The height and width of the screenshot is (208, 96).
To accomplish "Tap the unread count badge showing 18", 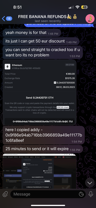I will tap(9, 18).
